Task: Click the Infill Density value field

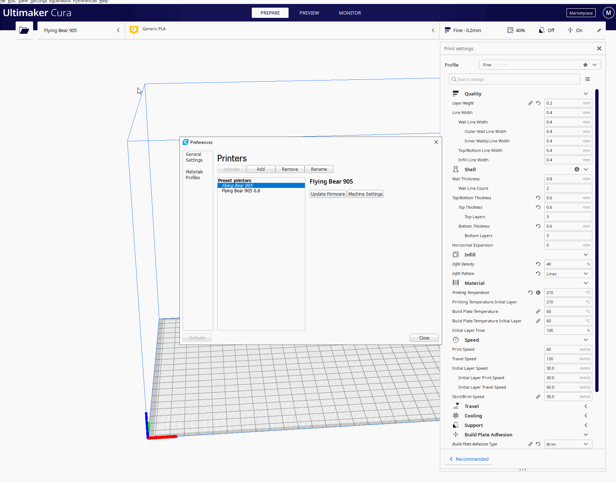Action: [x=568, y=264]
